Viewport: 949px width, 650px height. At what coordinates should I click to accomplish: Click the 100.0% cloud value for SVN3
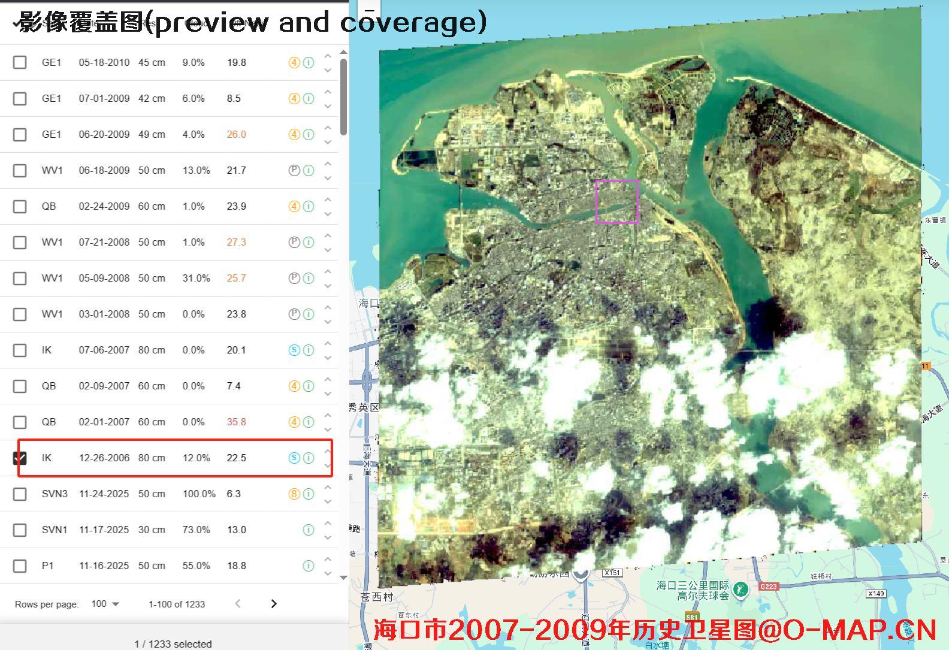coord(200,494)
